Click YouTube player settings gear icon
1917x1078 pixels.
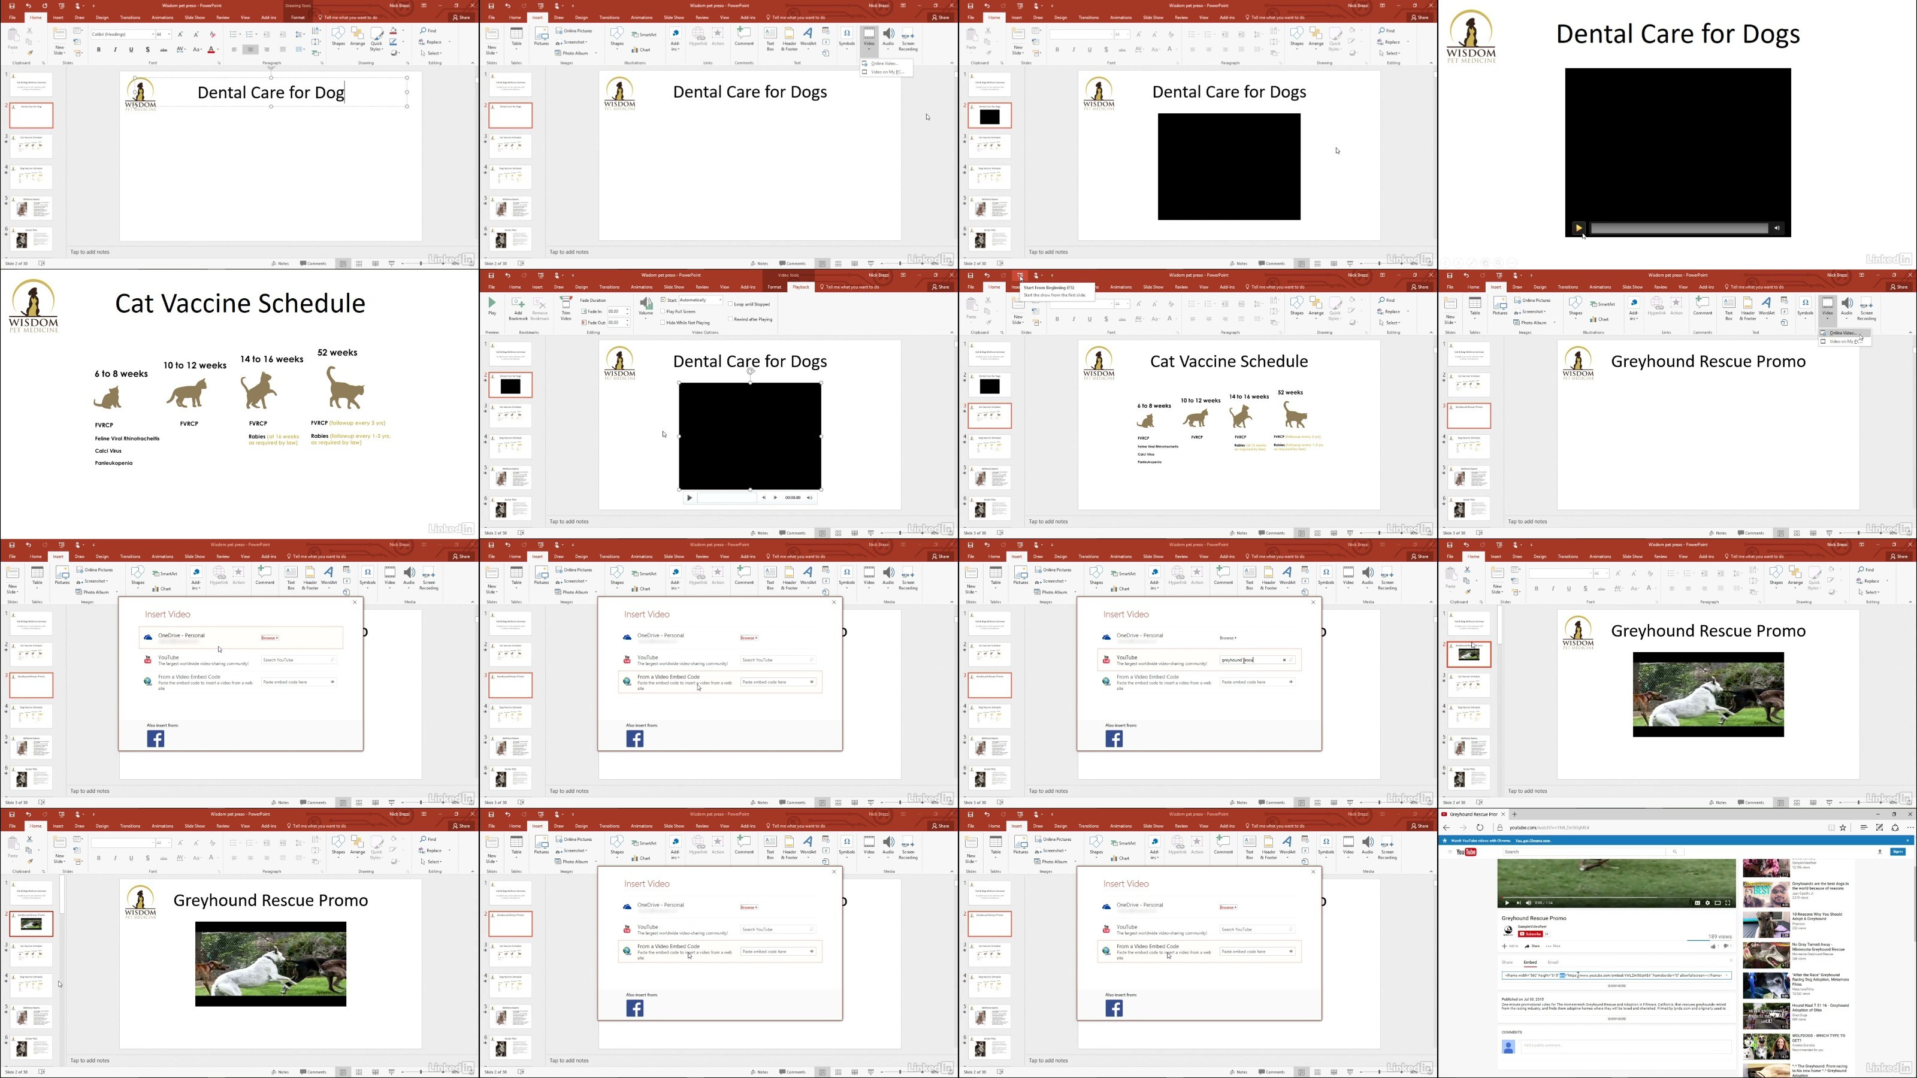pyautogui.click(x=1707, y=903)
